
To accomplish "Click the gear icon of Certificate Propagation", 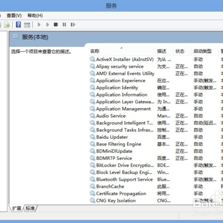I will click(x=93, y=193).
